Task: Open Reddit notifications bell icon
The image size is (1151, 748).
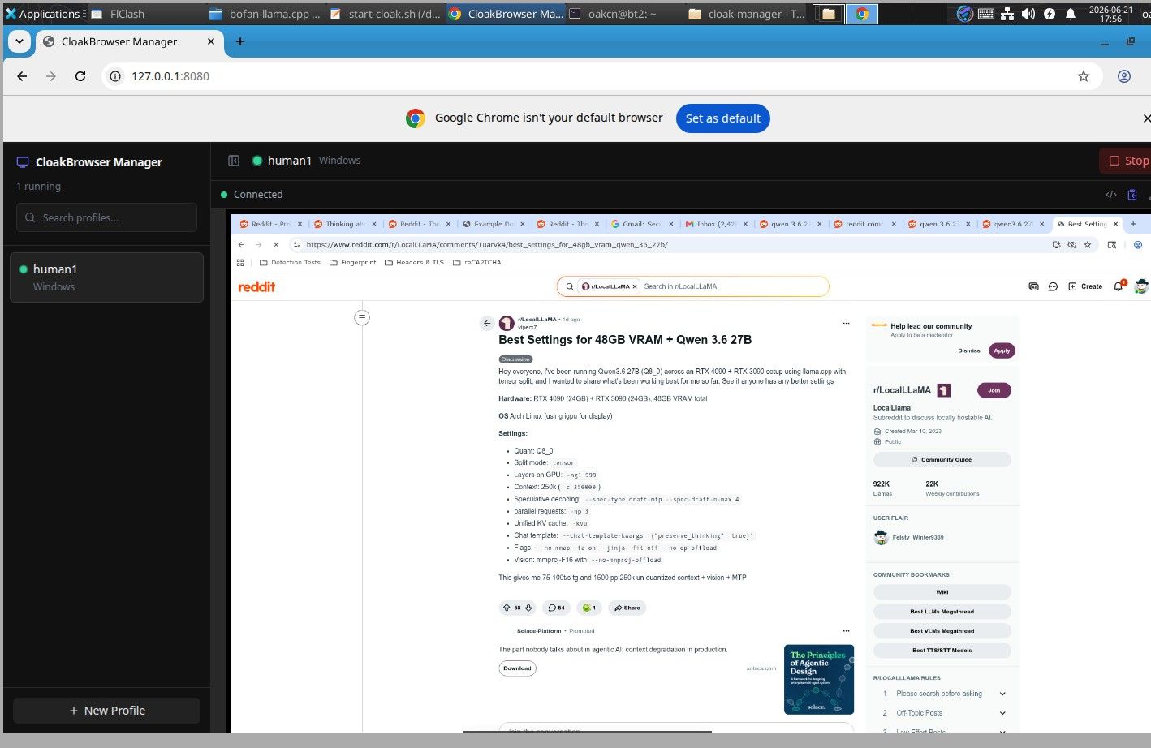Action: [x=1119, y=286]
